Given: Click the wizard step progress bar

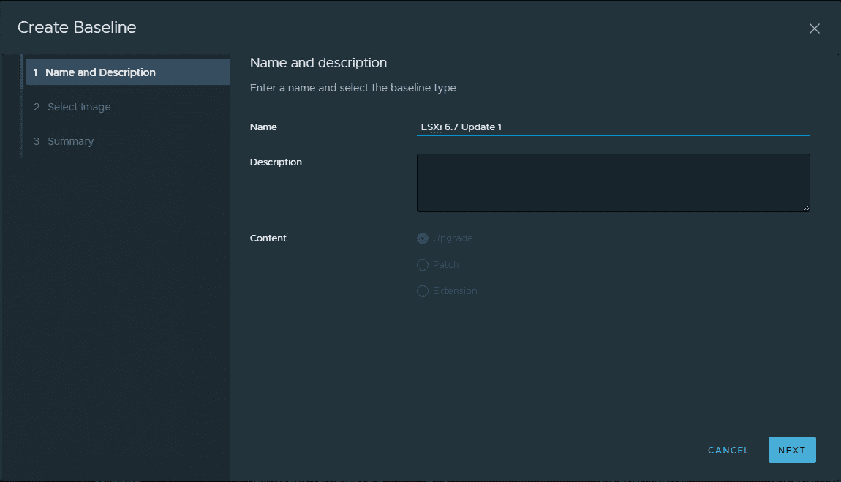Looking at the screenshot, I should coord(20,107).
